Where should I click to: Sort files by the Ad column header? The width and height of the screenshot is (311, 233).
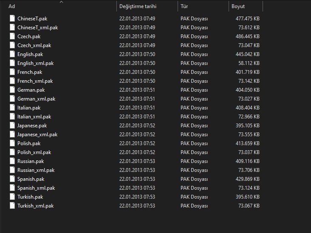[12, 6]
